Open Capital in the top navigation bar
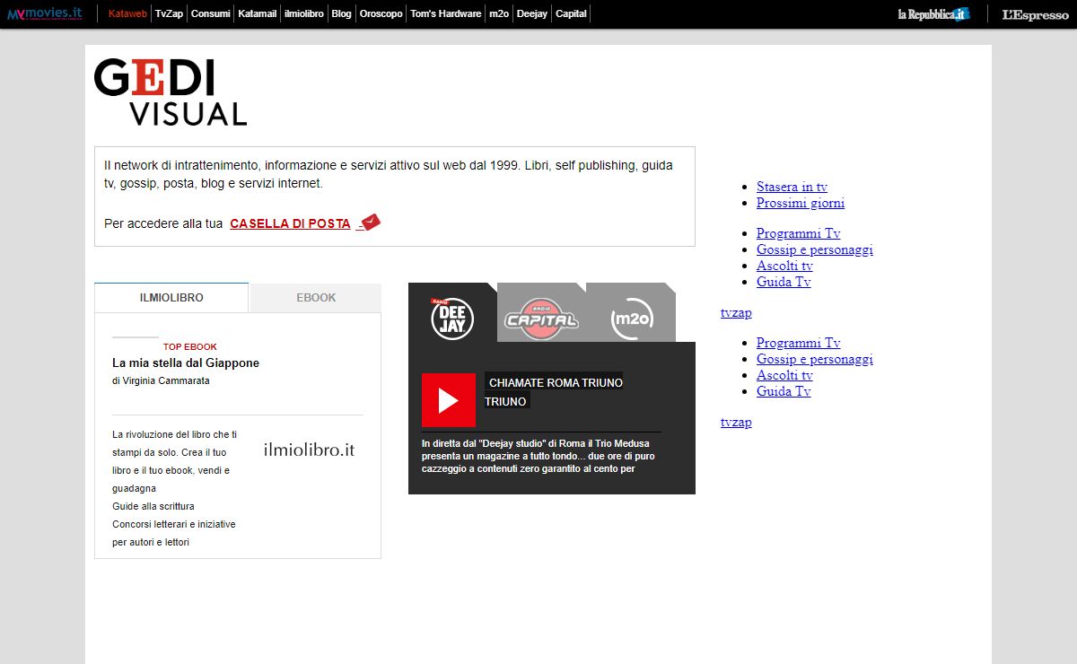The width and height of the screenshot is (1077, 664). click(x=572, y=13)
